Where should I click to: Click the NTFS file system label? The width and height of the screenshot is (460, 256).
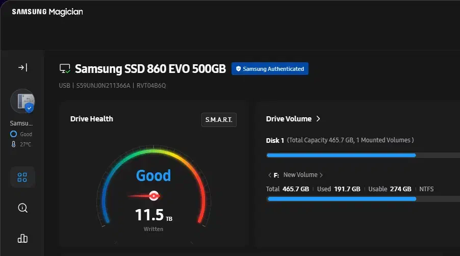pyautogui.click(x=426, y=189)
